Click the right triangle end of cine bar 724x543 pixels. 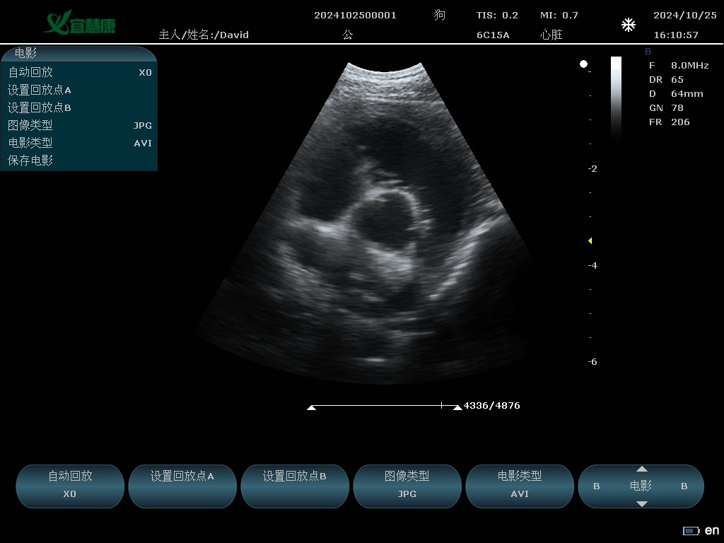click(457, 407)
